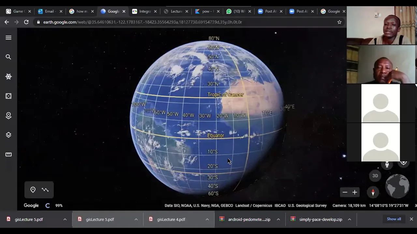Open gisLecture 4.pdf download
Screen dimensions: 417x234
(171, 219)
